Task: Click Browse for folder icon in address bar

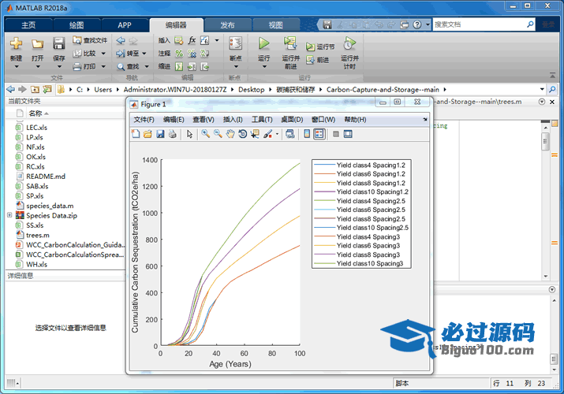Action: coord(47,89)
